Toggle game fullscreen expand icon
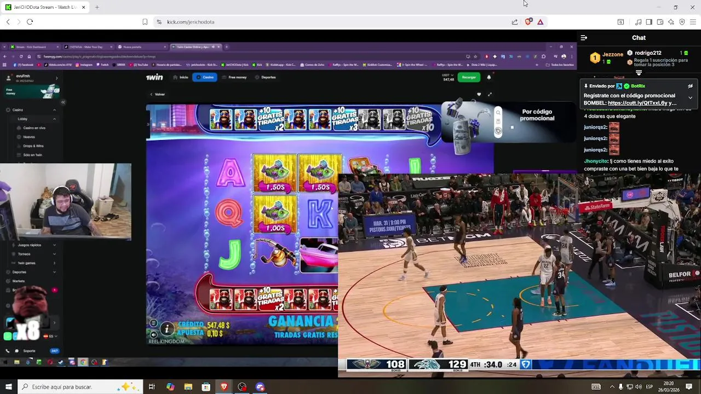701x394 pixels. click(490, 94)
